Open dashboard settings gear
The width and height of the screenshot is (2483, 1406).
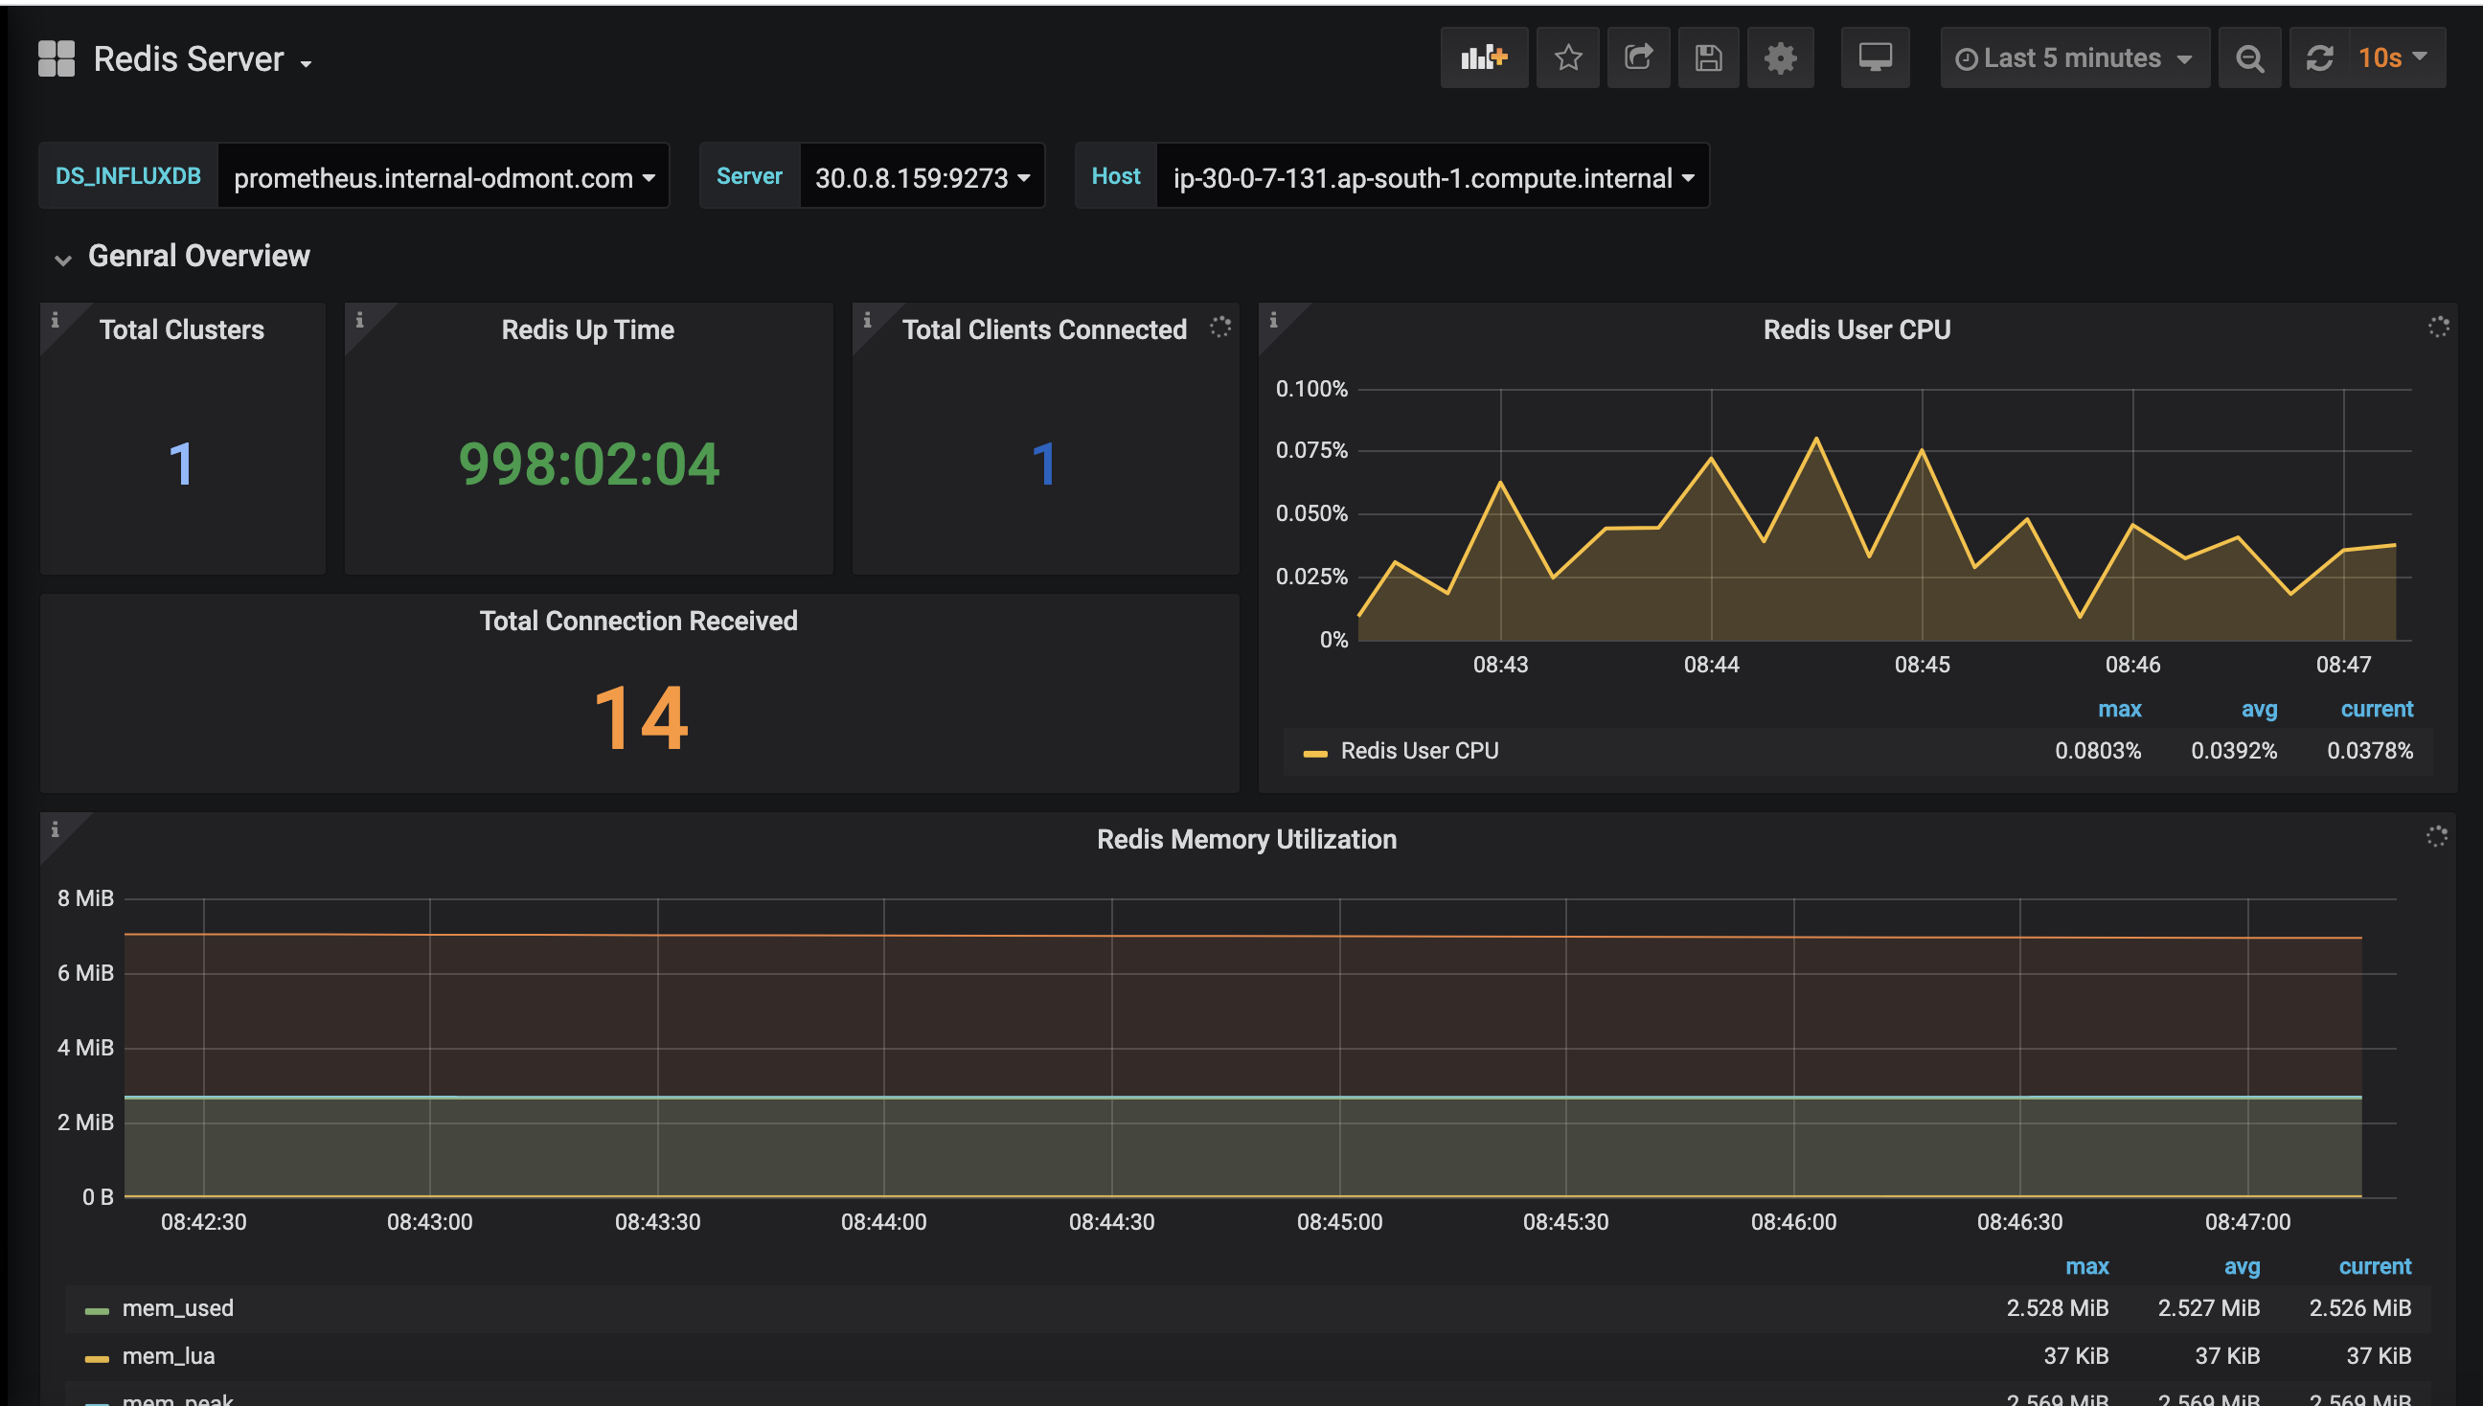[x=1780, y=57]
